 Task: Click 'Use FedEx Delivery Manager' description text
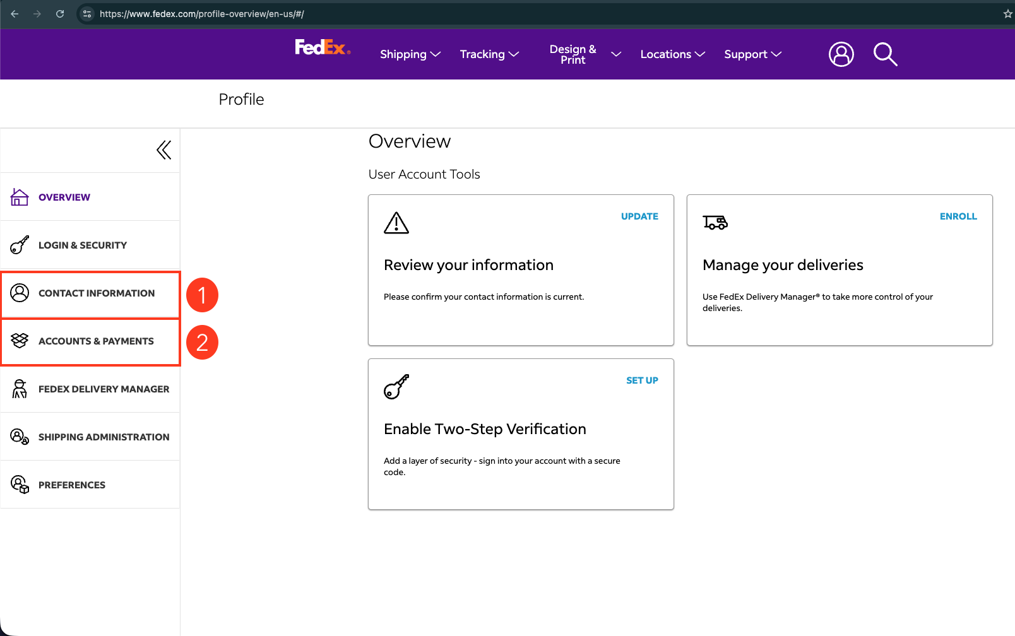(817, 302)
